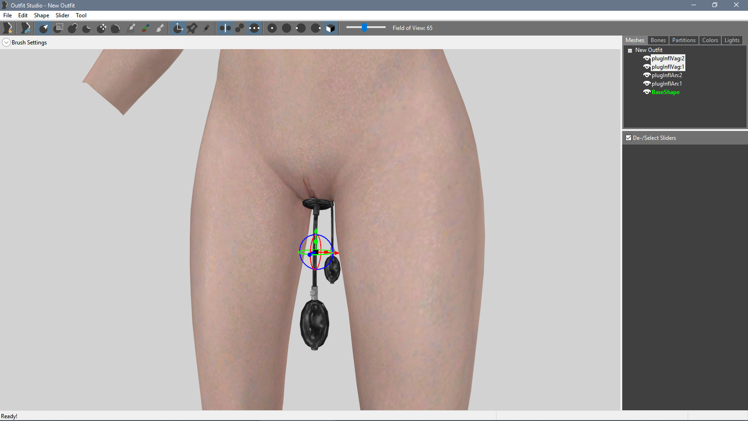Click the New Project icon with star

pyautogui.click(x=8, y=28)
